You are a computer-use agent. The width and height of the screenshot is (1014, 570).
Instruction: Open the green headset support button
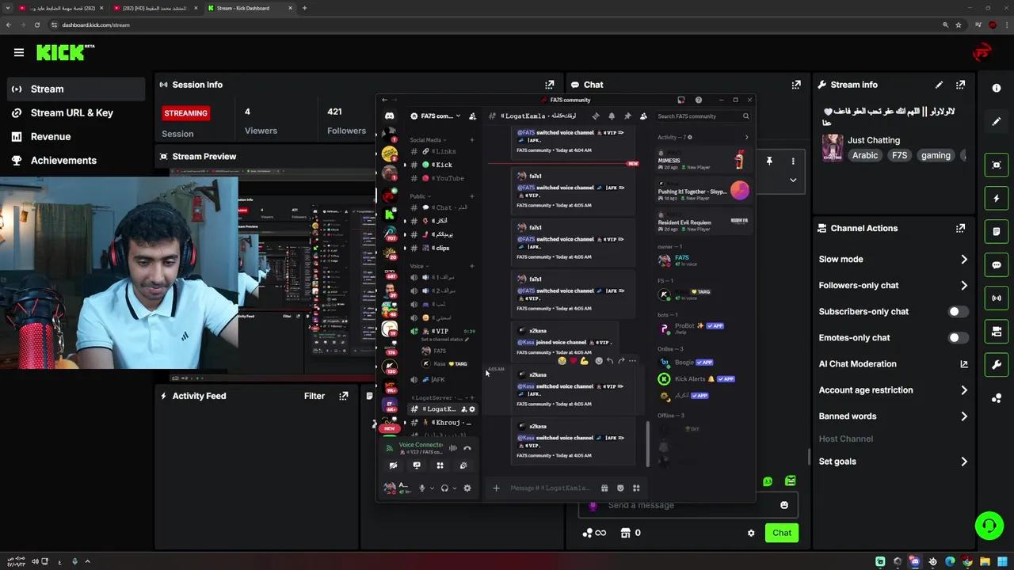tap(989, 526)
